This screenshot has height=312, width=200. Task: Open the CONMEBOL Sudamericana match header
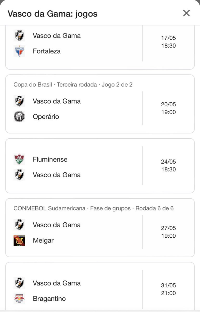(93, 208)
